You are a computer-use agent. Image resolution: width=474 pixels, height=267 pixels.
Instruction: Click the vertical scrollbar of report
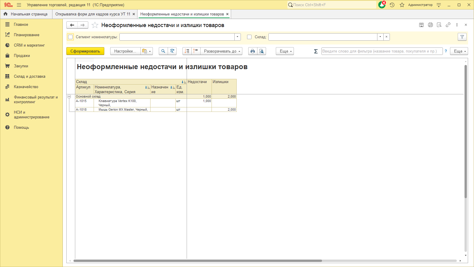tap(466, 131)
